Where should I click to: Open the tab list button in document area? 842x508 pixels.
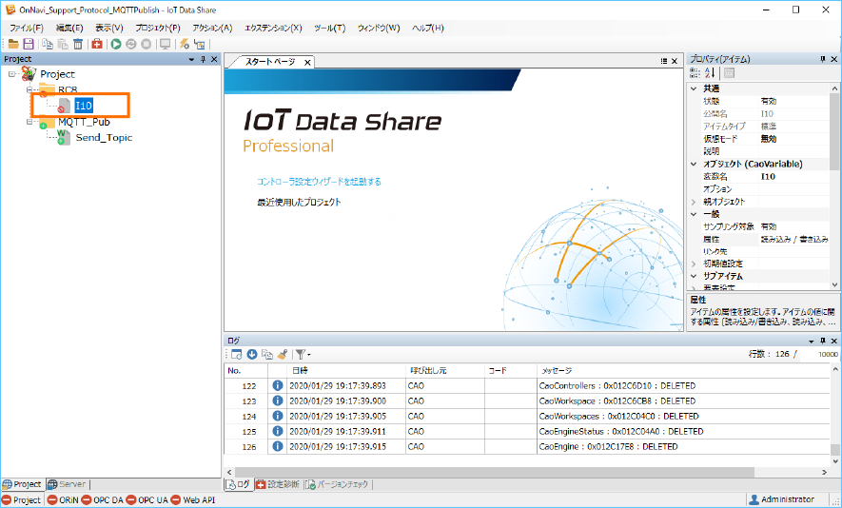pyautogui.click(x=664, y=61)
